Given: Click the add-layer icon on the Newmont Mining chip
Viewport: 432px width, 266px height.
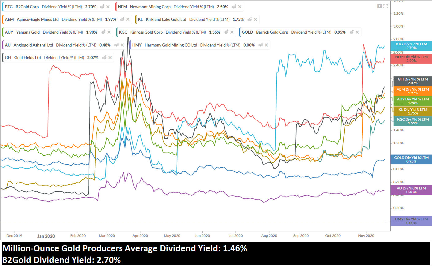Looking at the screenshot, I should click(x=234, y=6).
